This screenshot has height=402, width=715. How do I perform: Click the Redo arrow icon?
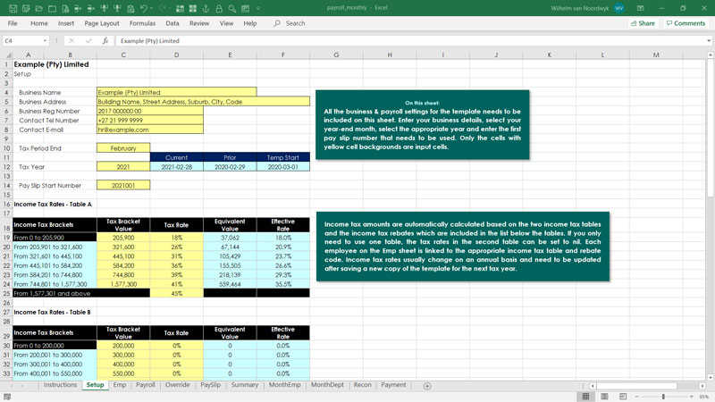pyautogui.click(x=163, y=8)
